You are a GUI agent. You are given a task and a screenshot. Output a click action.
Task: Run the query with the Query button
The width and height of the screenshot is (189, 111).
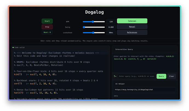(161, 76)
